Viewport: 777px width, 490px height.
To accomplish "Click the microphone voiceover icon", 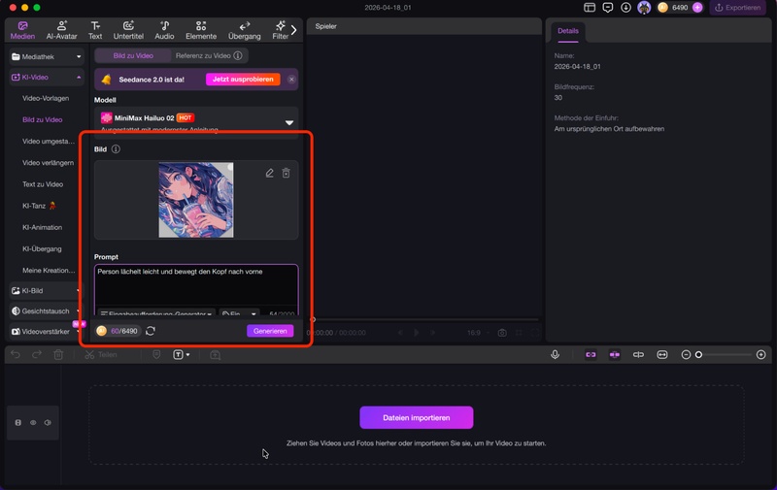I will (556, 355).
